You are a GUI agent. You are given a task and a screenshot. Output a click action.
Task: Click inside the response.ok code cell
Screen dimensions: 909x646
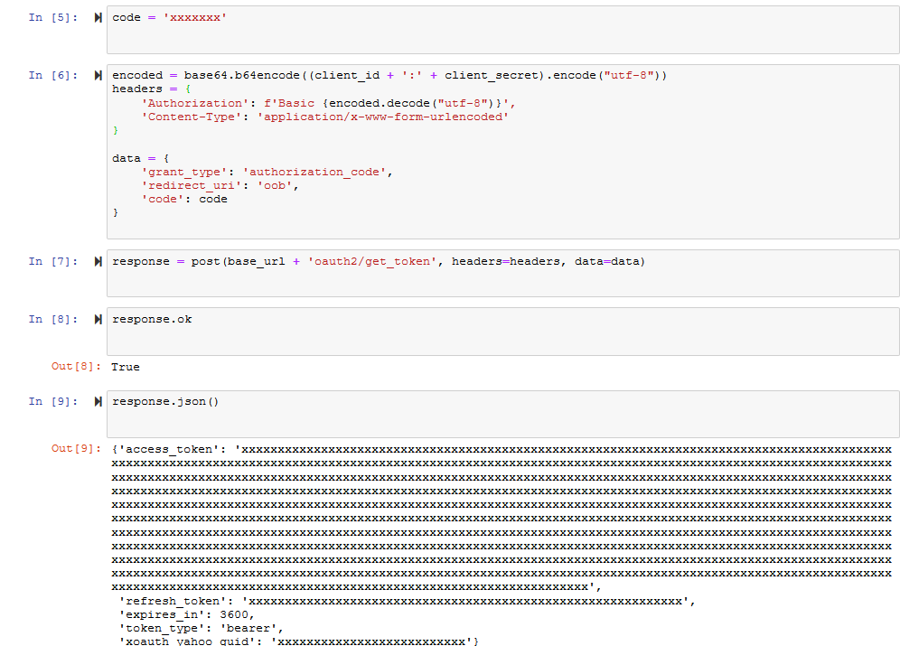(226, 318)
